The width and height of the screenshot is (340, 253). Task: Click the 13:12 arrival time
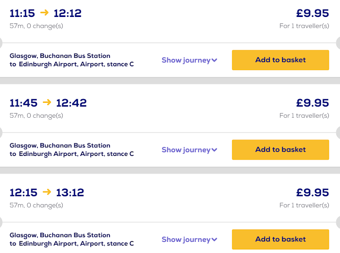pos(69,193)
